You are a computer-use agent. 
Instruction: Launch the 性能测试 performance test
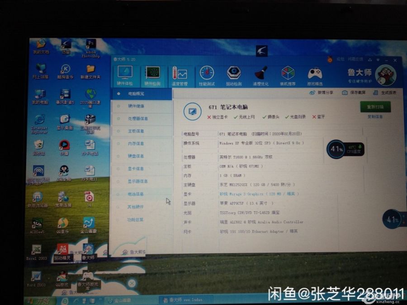(207, 76)
